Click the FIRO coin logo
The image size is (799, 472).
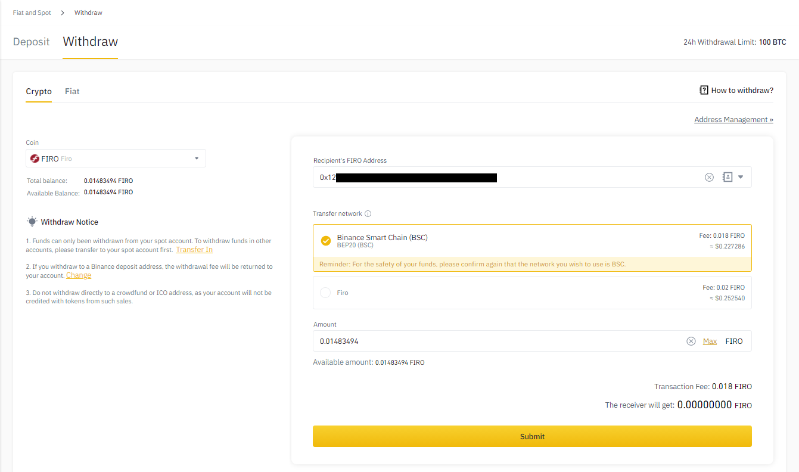(x=35, y=159)
